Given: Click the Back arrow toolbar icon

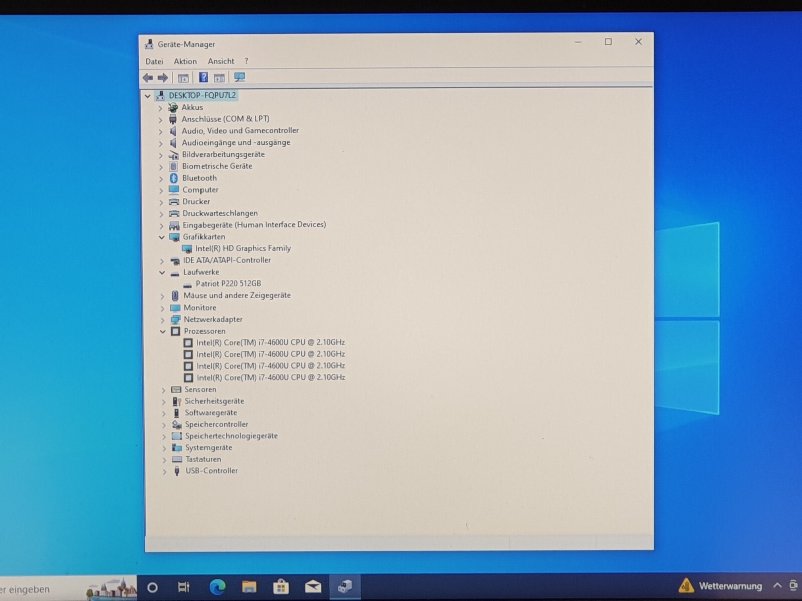Looking at the screenshot, I should point(148,78).
